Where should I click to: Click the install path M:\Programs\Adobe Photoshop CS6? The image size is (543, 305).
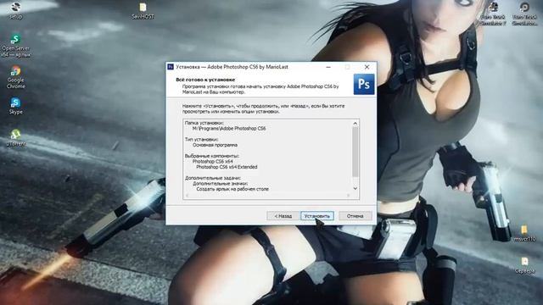coord(229,128)
